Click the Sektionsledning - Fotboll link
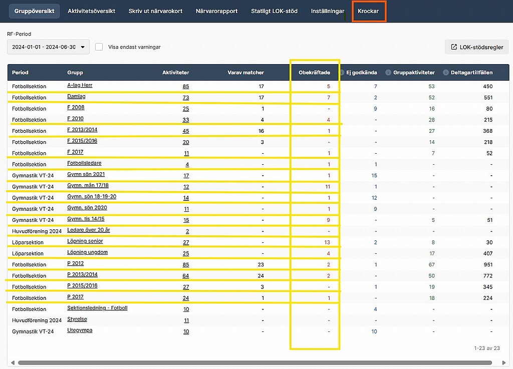The height and width of the screenshot is (369, 513). tap(97, 308)
